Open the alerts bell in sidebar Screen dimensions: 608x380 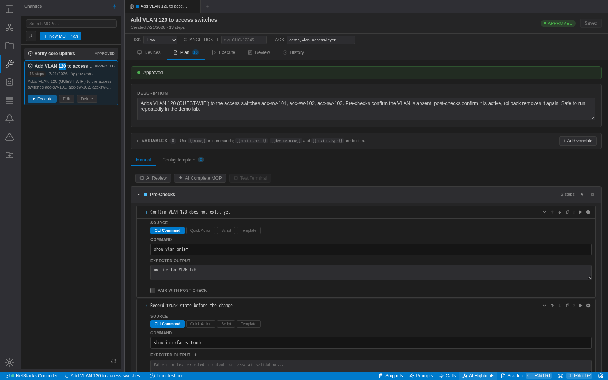point(9,119)
